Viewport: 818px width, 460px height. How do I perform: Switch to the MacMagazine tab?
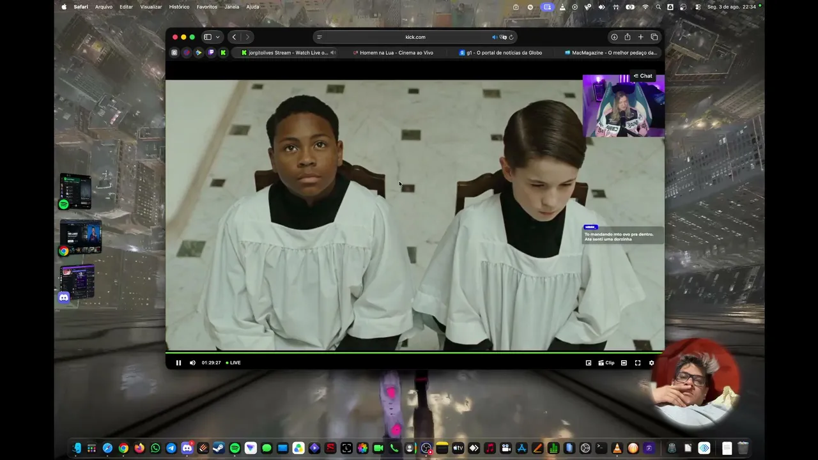pyautogui.click(x=610, y=53)
